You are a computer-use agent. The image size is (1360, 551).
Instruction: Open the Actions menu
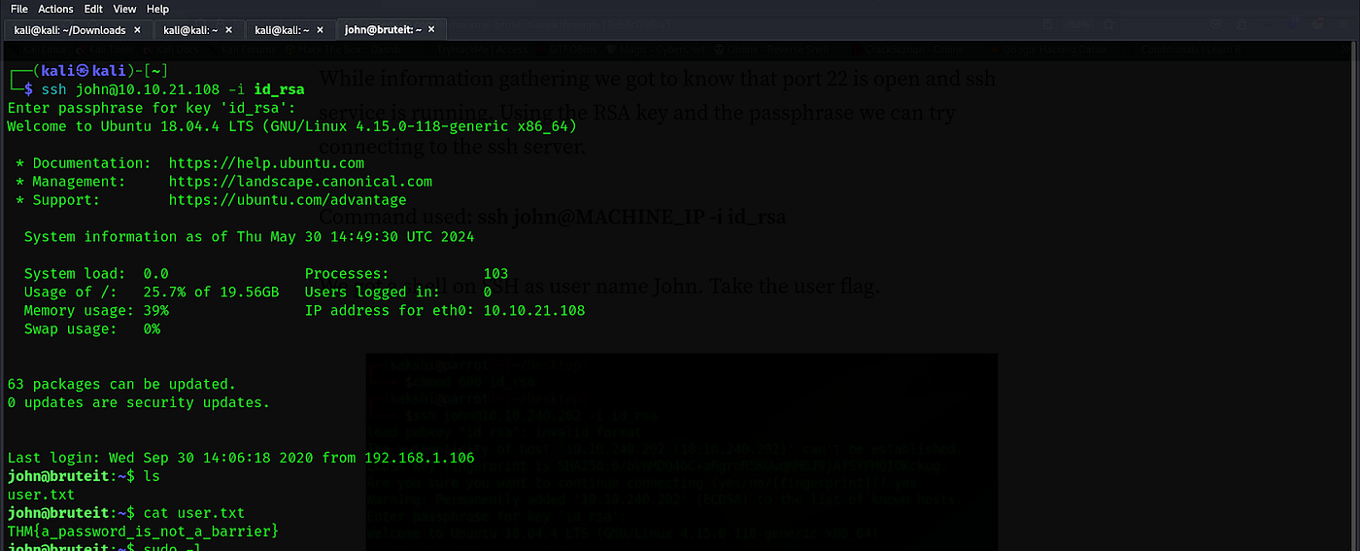[55, 9]
